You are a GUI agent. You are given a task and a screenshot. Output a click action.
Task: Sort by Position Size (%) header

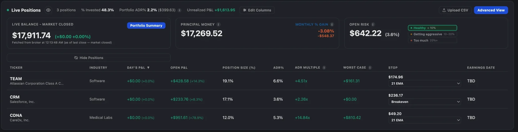pyautogui.click(x=239, y=68)
